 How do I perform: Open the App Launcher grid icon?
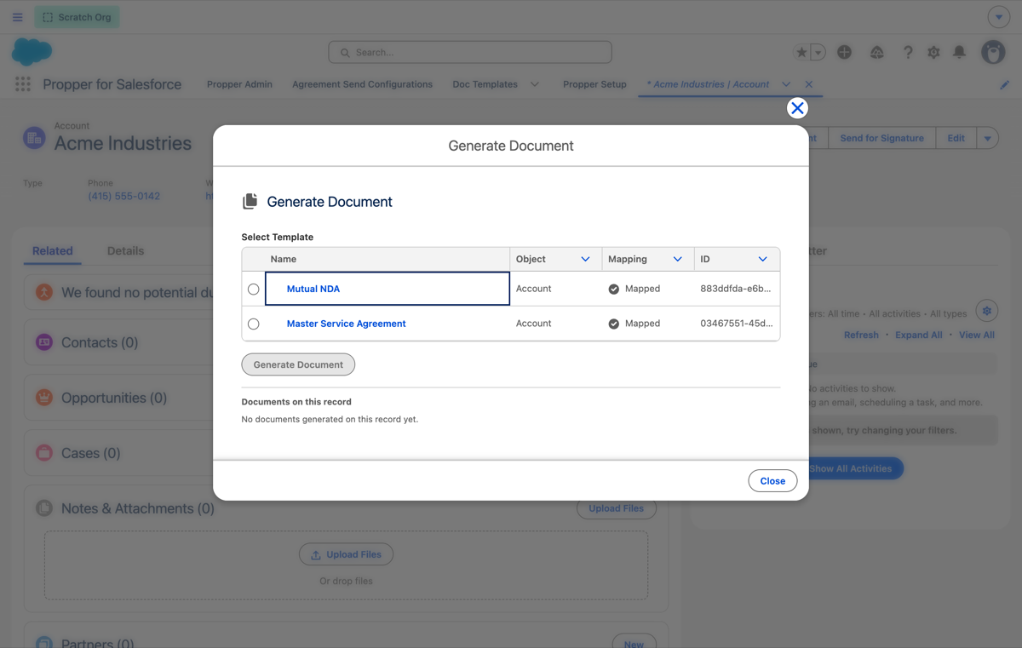coord(23,84)
